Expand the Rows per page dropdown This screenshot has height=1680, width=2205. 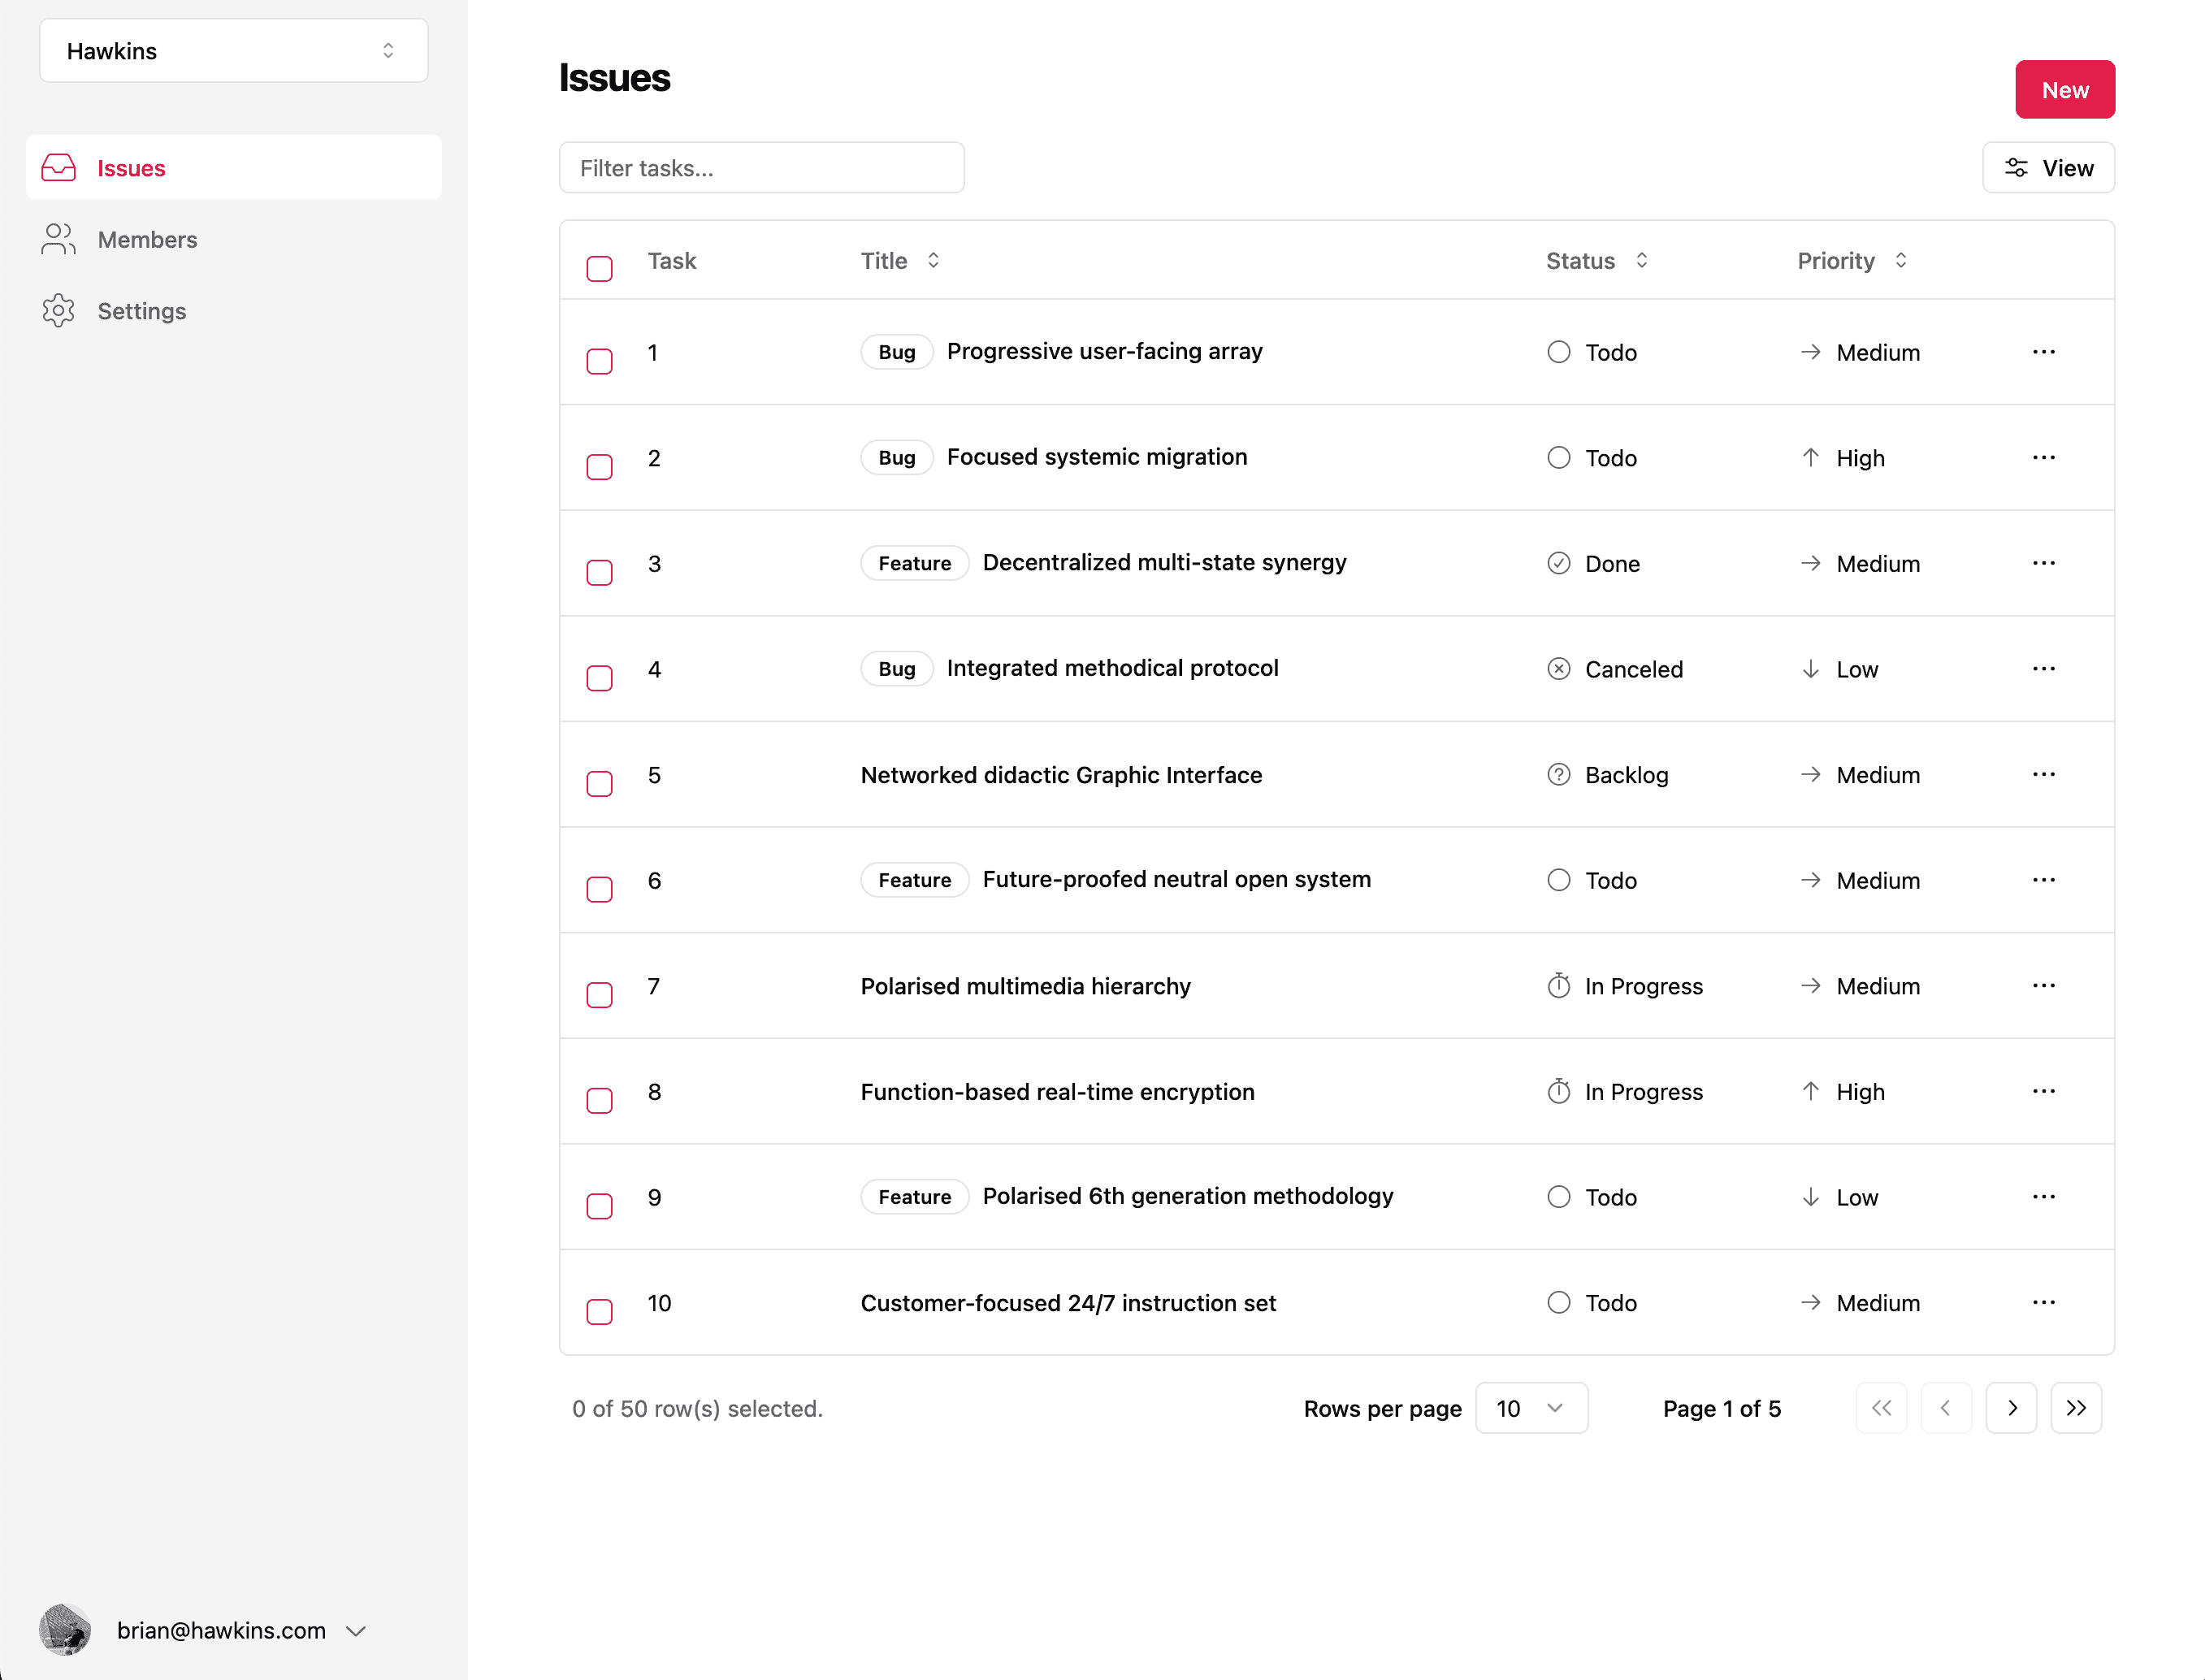coord(1527,1406)
